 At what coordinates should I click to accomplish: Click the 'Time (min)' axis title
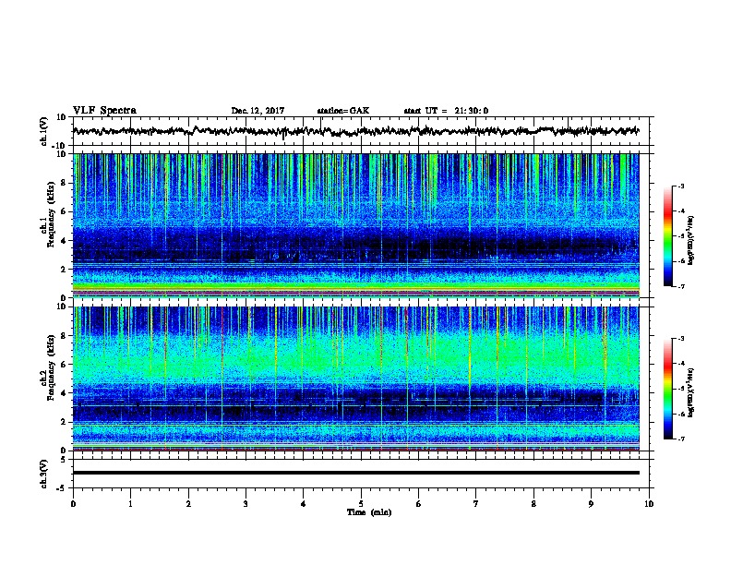369,512
